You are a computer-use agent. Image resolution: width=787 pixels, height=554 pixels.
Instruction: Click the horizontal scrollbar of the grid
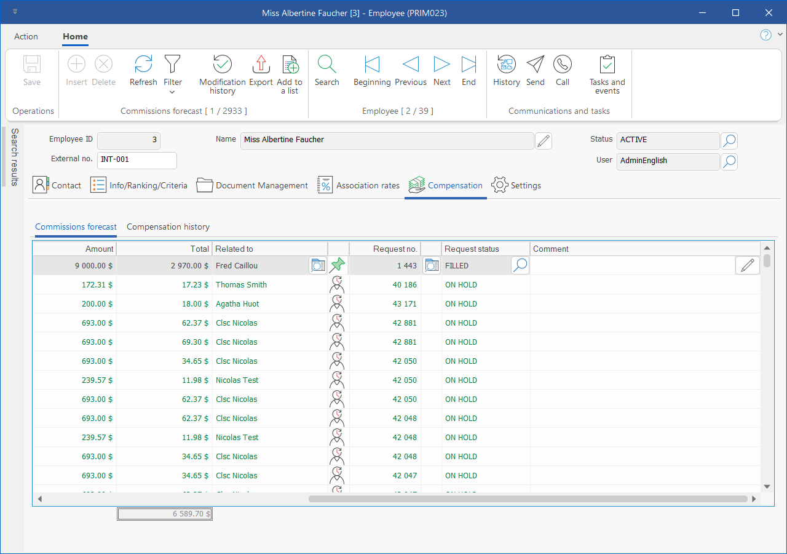point(528,499)
